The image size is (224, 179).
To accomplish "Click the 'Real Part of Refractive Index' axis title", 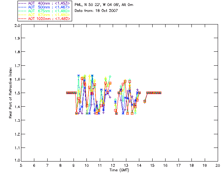I will click(11, 92).
